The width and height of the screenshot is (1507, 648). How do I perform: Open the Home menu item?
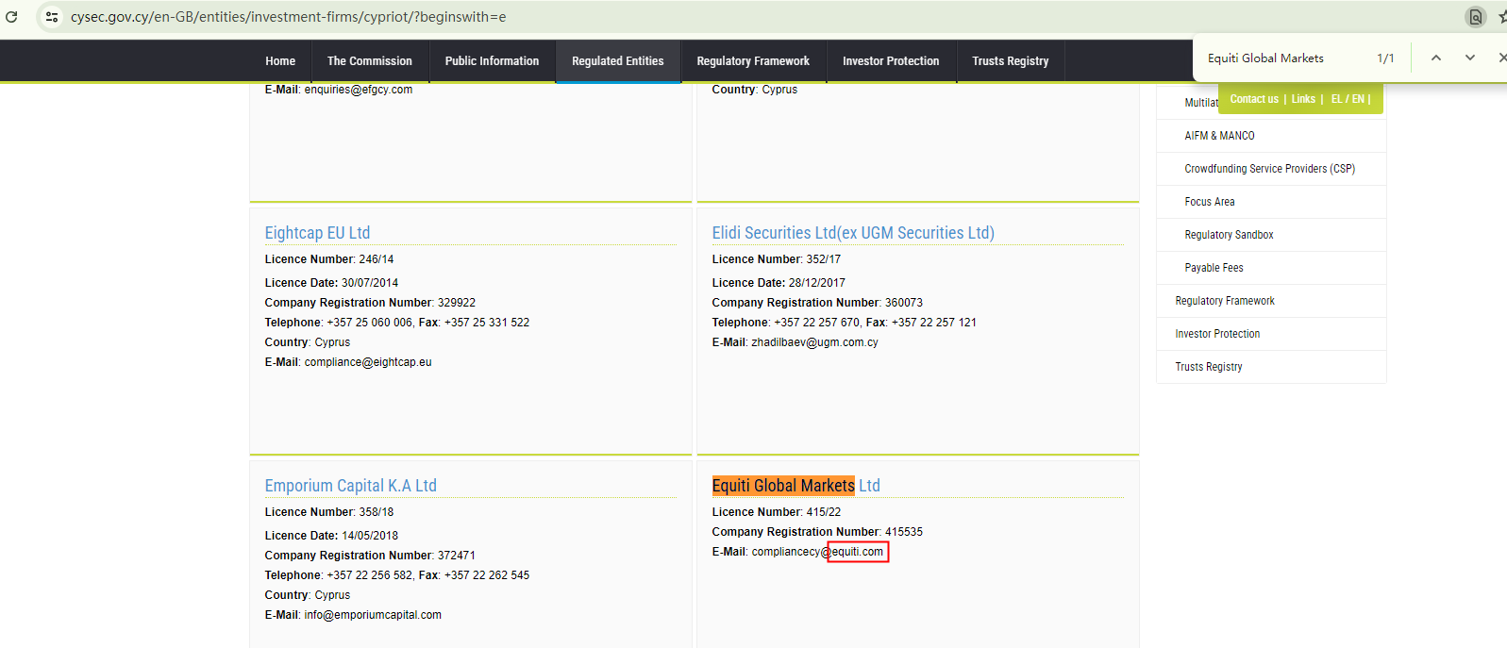(x=280, y=61)
